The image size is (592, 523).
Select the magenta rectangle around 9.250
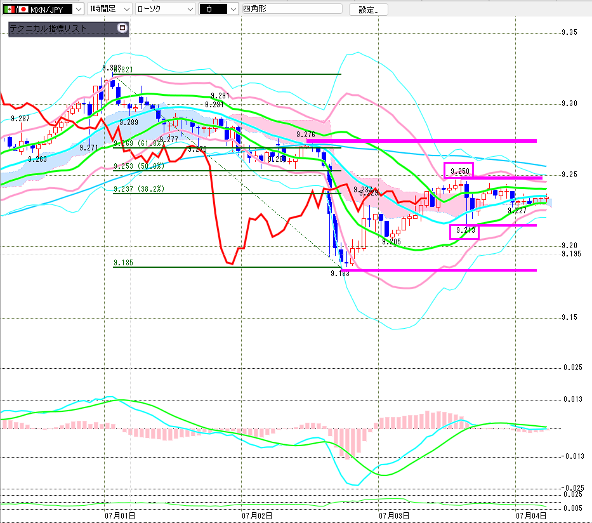458,170
